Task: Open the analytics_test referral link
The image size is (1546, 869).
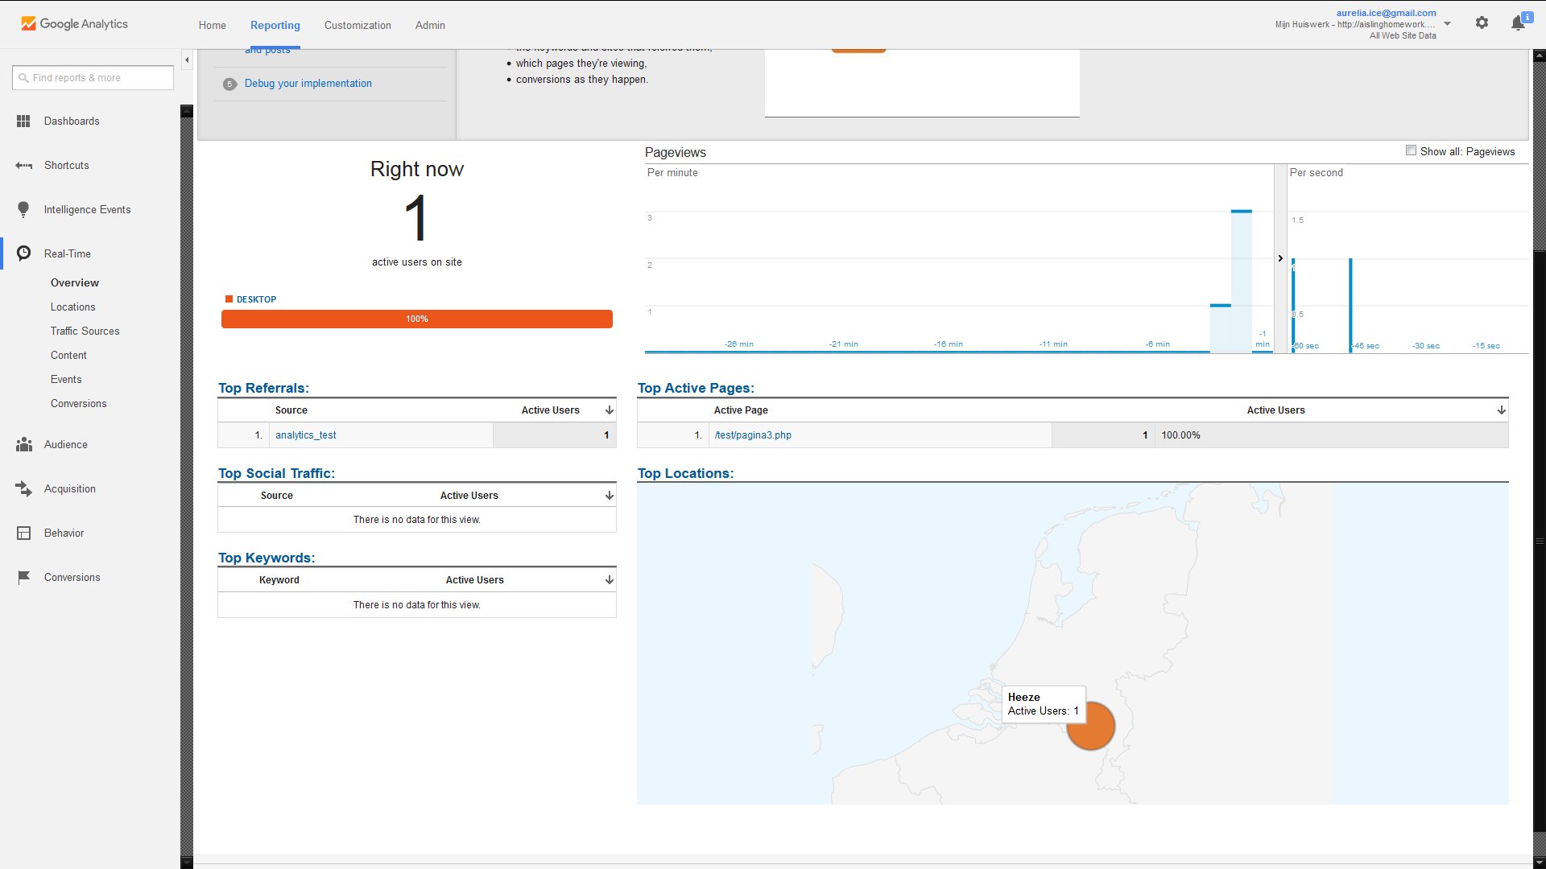Action: coord(306,435)
